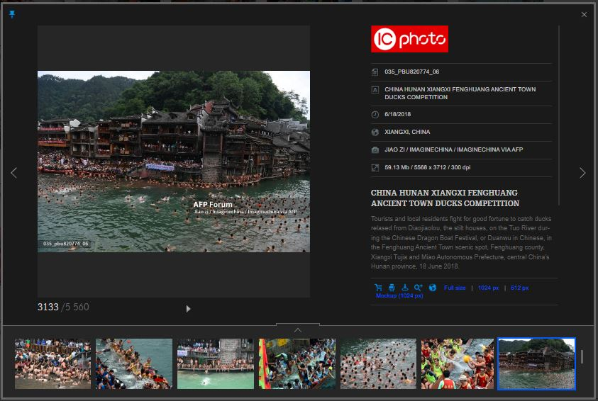Screen dimensions: 598x401
Task: Go to the previous photo arrow
Action: 13,173
